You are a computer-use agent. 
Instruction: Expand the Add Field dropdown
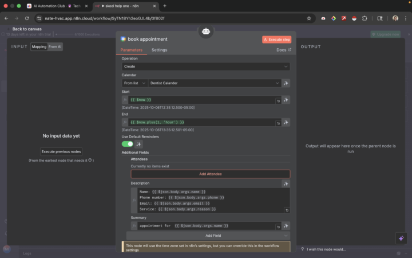pos(208,236)
